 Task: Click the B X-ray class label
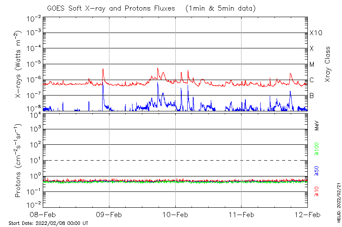[312, 96]
